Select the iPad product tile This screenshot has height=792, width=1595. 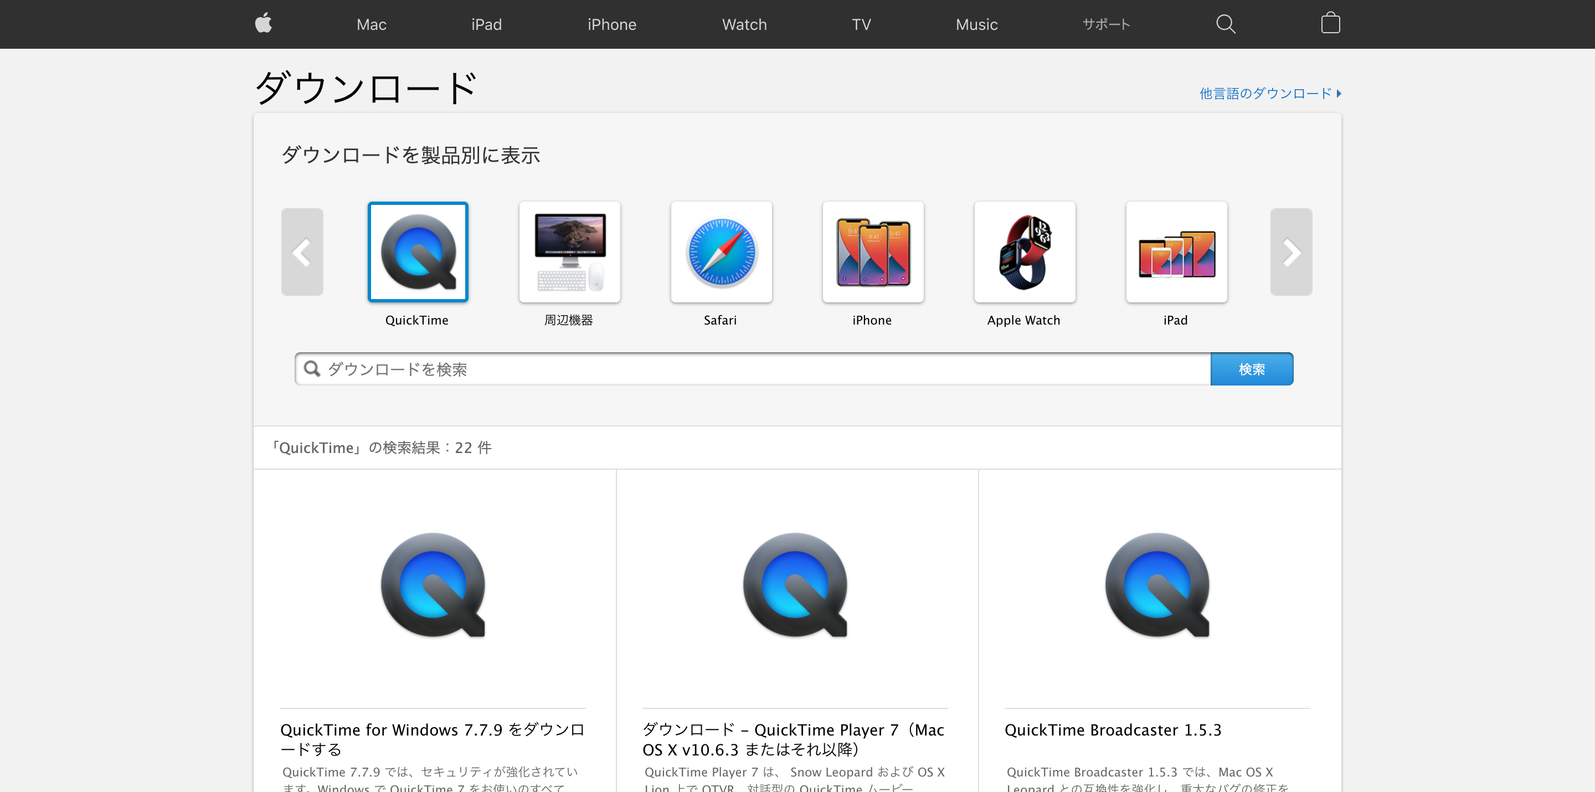1176,252
